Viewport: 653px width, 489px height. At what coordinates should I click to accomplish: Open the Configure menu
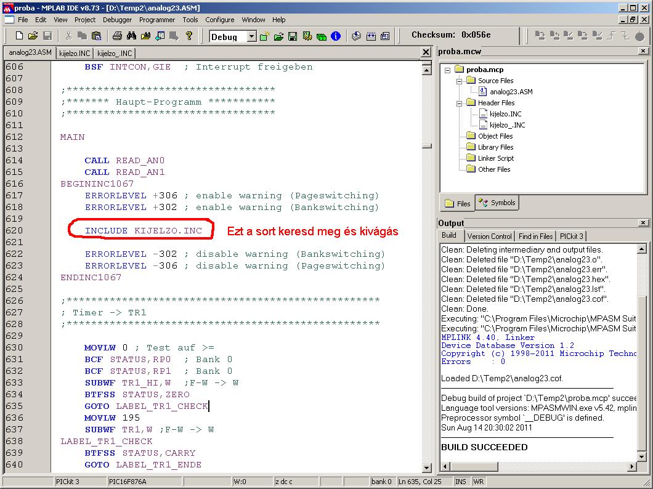coord(219,20)
